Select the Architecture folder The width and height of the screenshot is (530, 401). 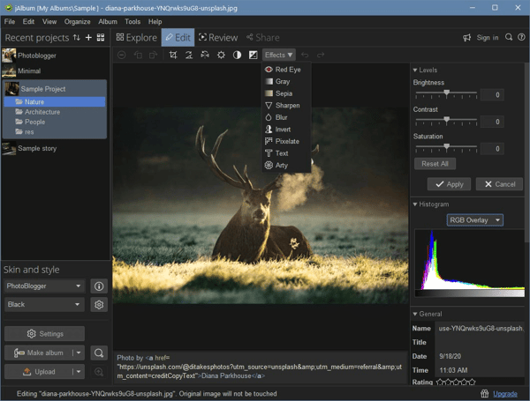tap(42, 112)
